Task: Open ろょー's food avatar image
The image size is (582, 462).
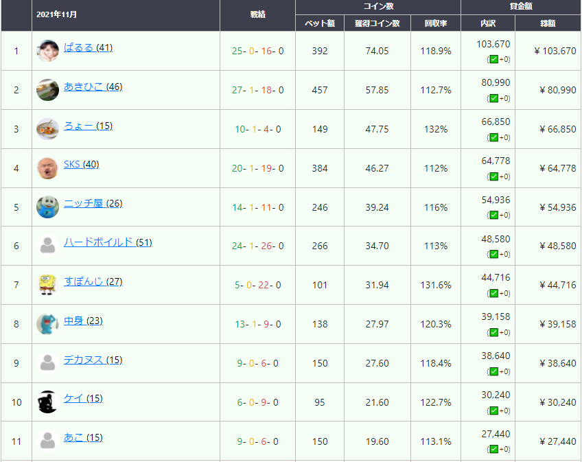Action: click(x=47, y=129)
